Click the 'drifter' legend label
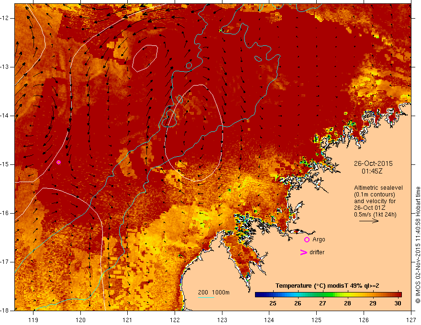 coord(317,252)
